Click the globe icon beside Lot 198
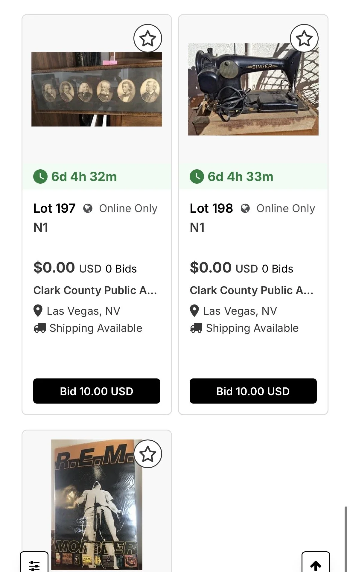This screenshot has width=350, height=572. pyautogui.click(x=245, y=208)
